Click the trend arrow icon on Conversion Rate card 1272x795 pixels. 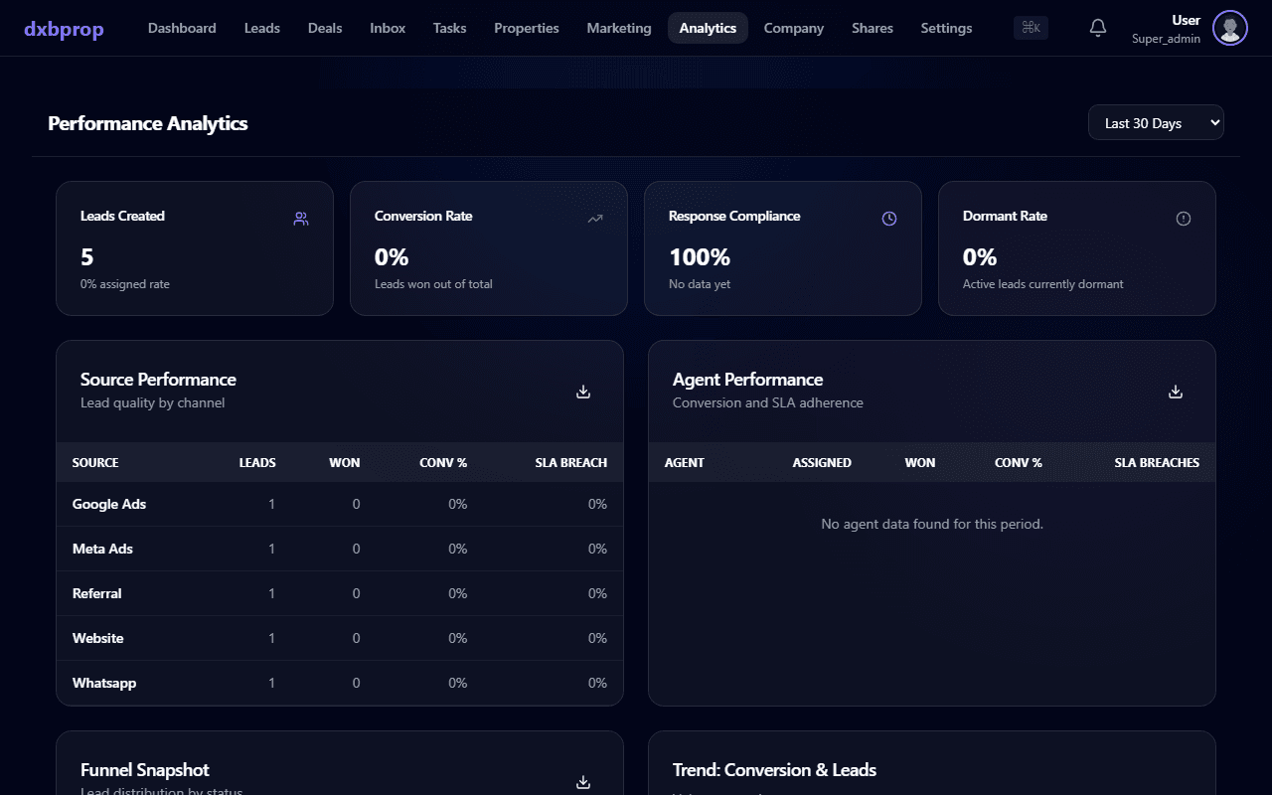tap(595, 219)
